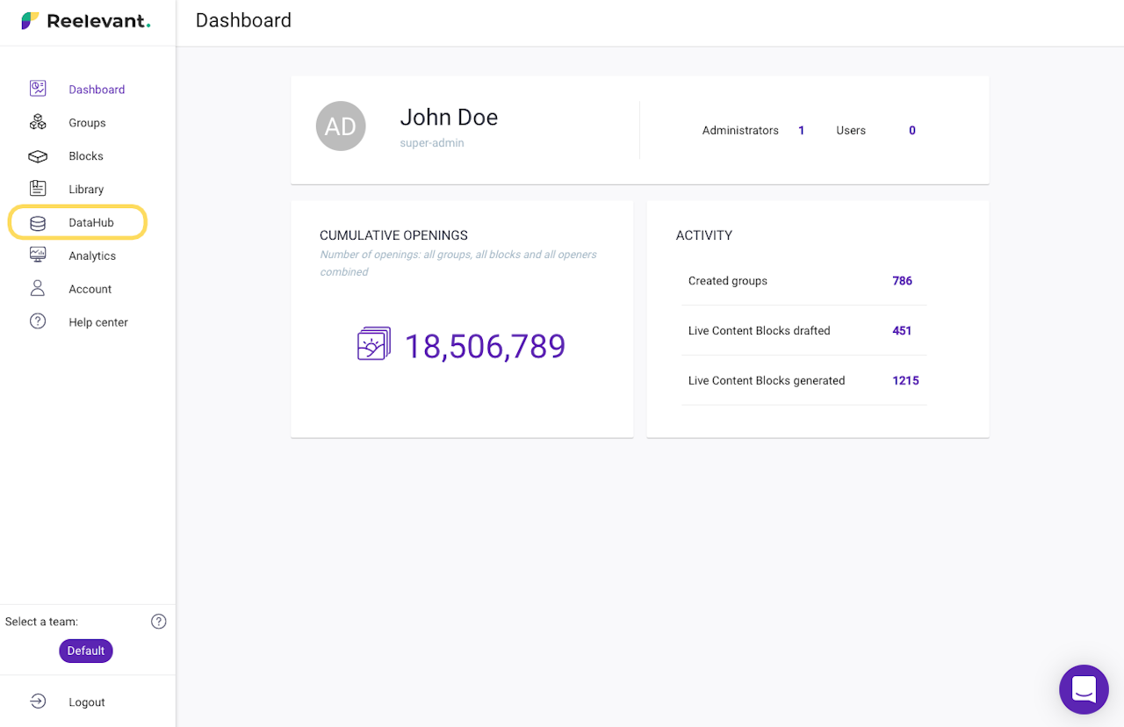Click the Dashboard sidebar icon
Viewport: 1124px width, 727px height.
coord(38,89)
